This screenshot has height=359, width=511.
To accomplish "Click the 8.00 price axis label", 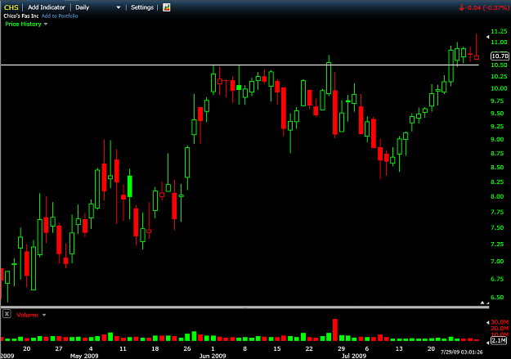I will 497,196.
